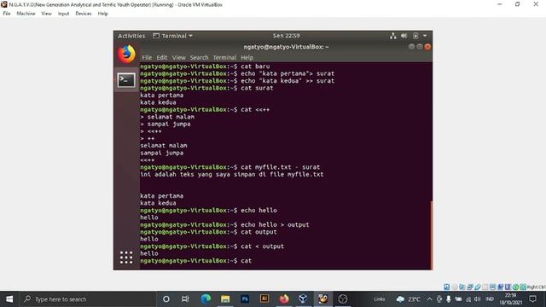Open the weather widget showing 23°C

(x=409, y=299)
